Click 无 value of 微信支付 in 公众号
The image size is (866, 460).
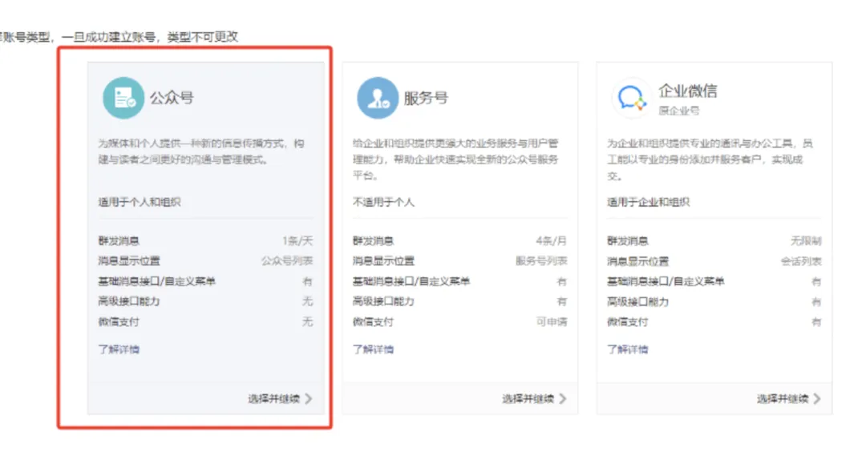coord(308,321)
